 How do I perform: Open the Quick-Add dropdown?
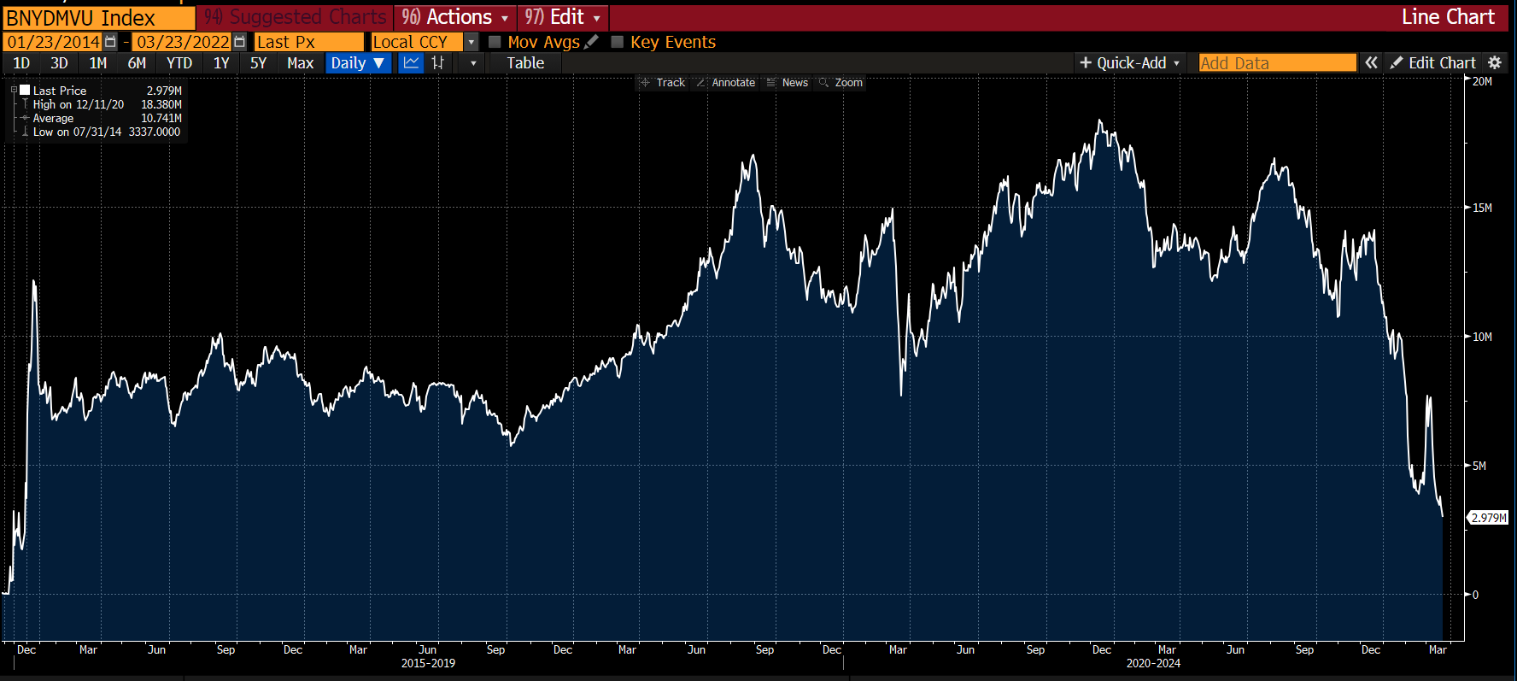point(1130,62)
